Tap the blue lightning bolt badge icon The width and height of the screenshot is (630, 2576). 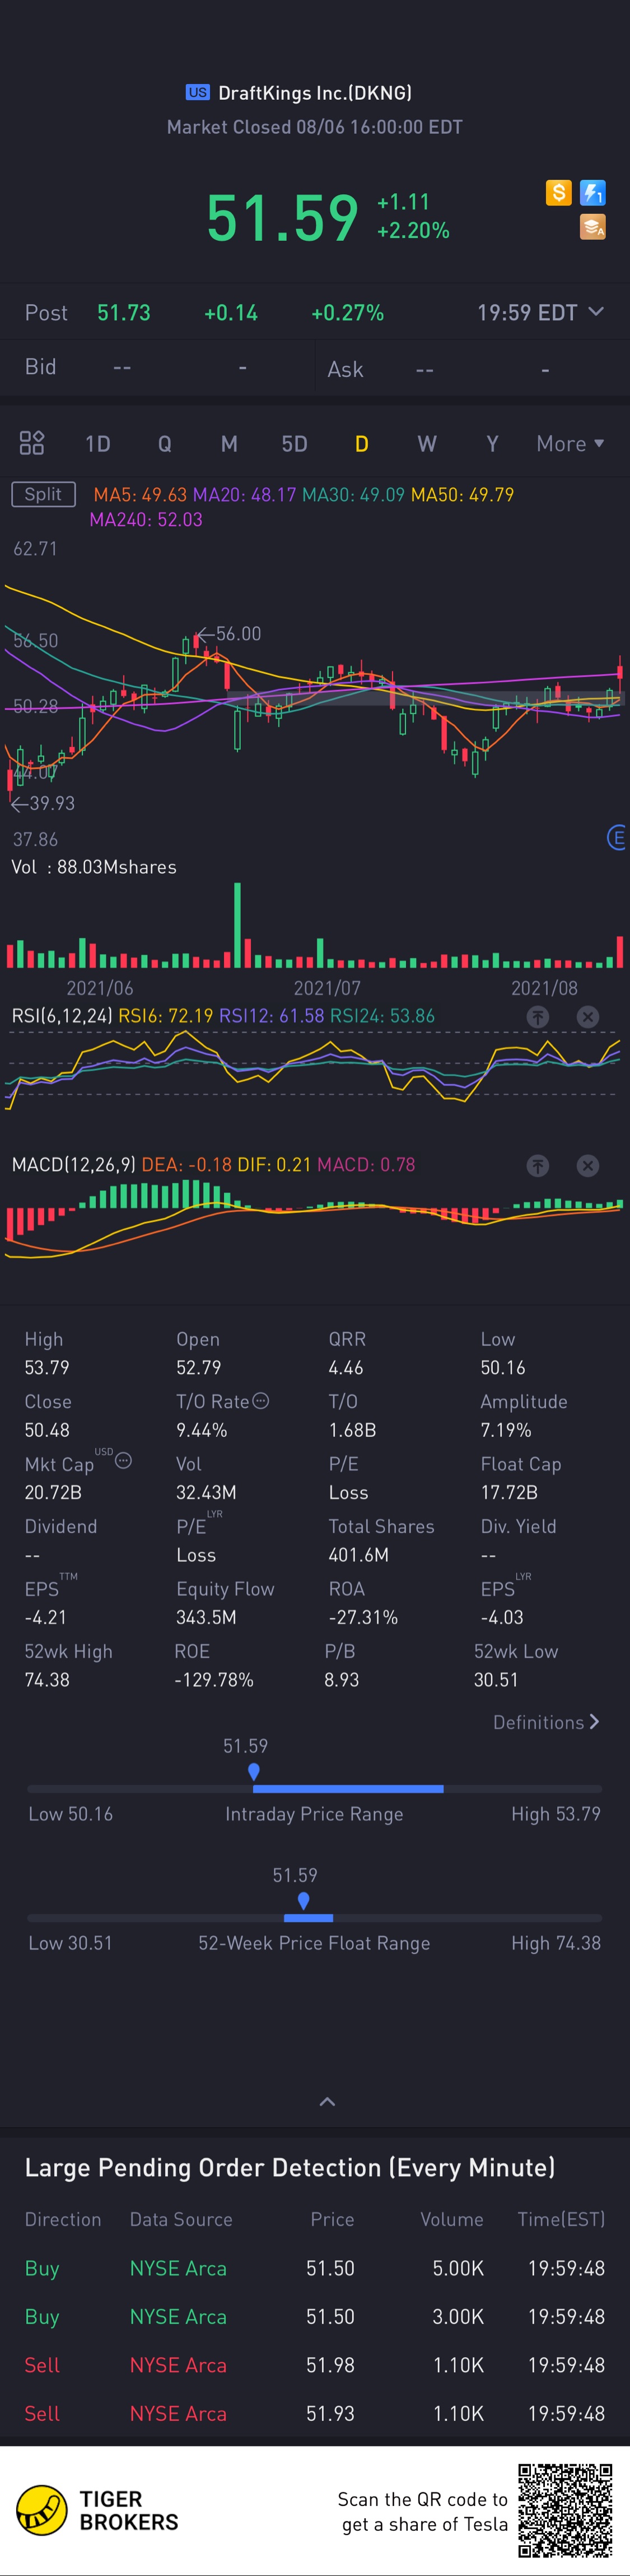592,192
